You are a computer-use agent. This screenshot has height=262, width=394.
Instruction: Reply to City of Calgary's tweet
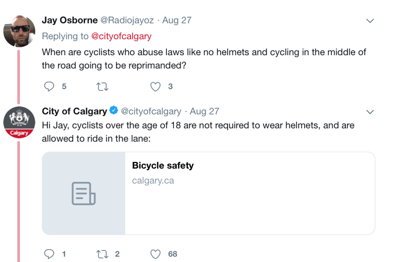[49, 254]
